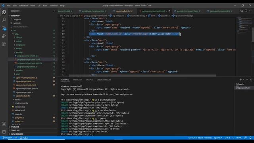Maximize the terminal panel

click(x=247, y=79)
